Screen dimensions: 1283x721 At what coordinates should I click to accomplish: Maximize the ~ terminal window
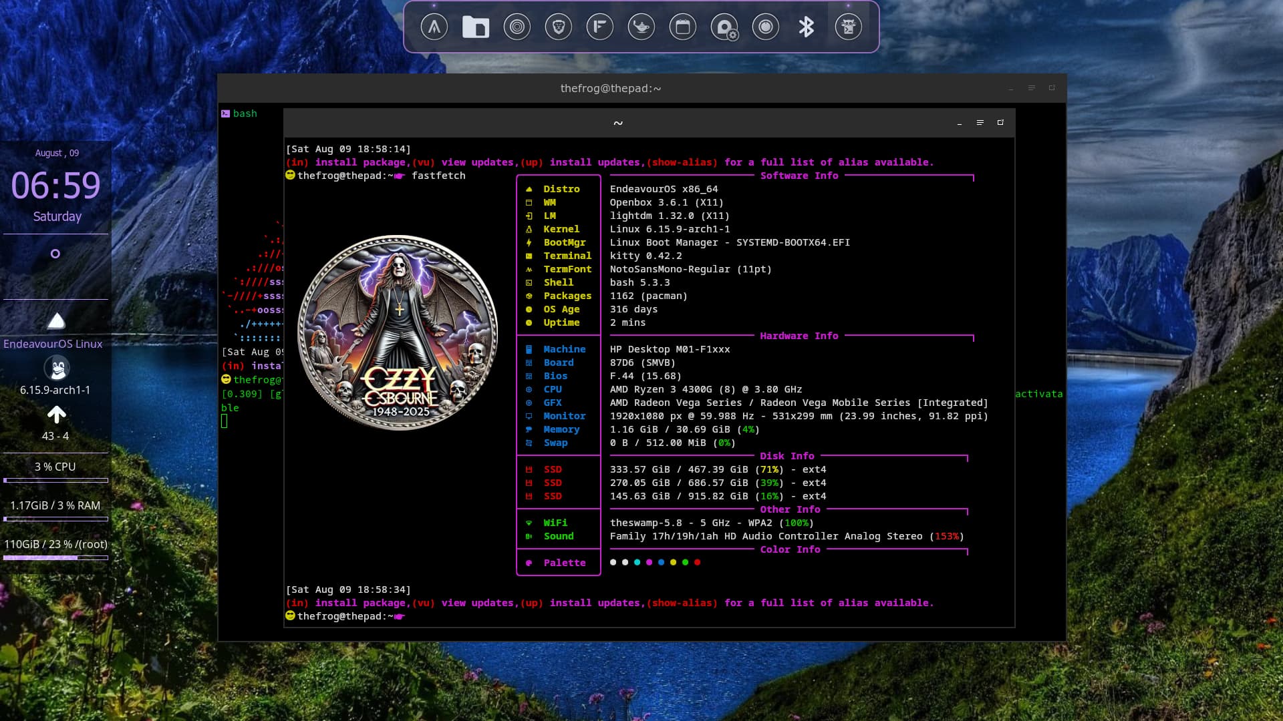(1000, 123)
